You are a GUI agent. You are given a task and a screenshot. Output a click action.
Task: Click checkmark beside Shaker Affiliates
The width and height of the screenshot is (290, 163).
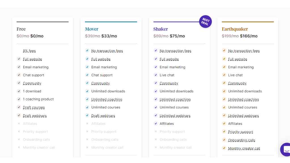tap(155, 123)
